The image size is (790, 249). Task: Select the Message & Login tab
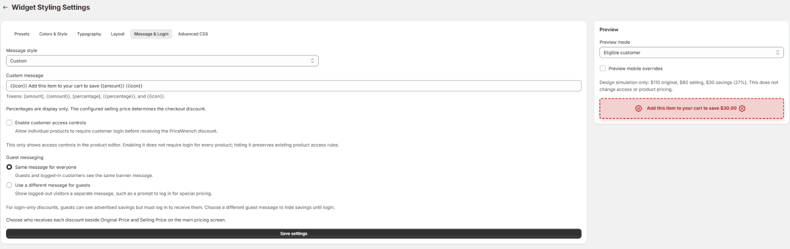point(151,34)
